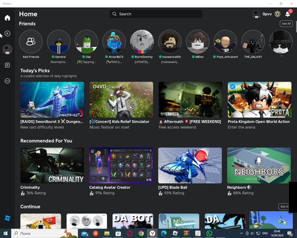Open the Blade Ball game tile

click(x=190, y=165)
